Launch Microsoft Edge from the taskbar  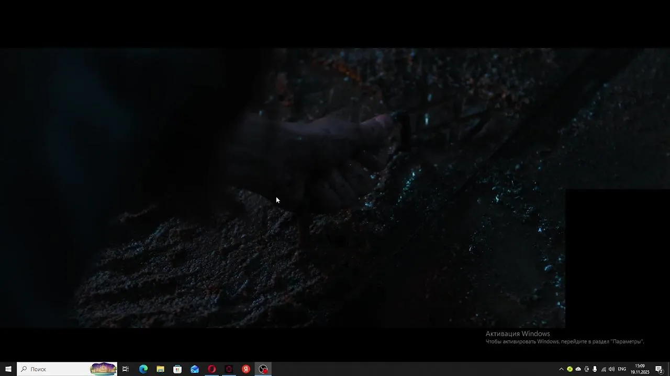click(143, 369)
